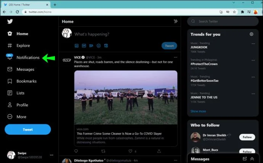
Task: Reload the Twitter page
Action: pos(17,12)
